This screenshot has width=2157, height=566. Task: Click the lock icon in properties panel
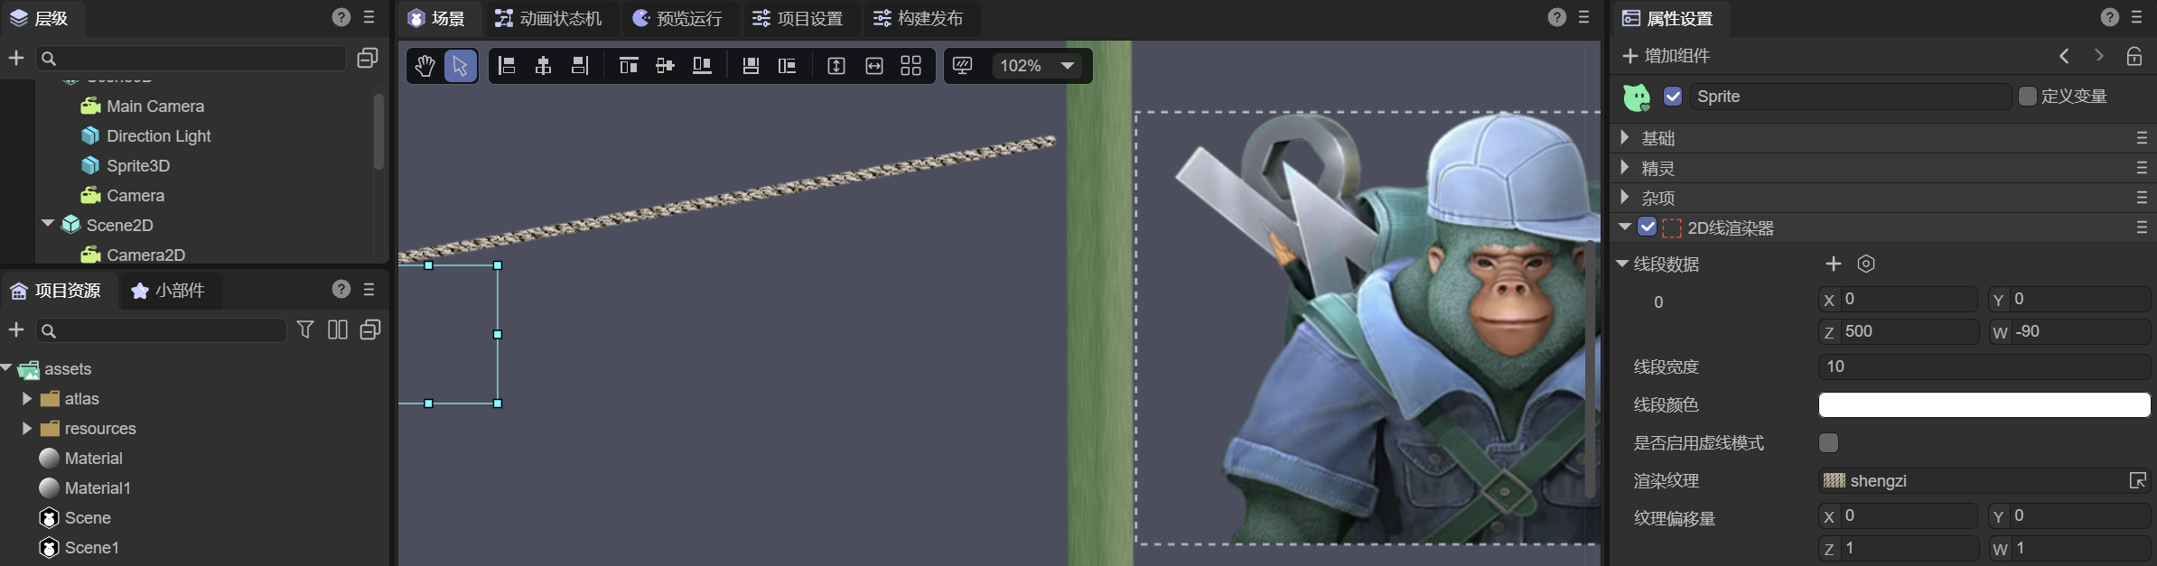pyautogui.click(x=2134, y=56)
